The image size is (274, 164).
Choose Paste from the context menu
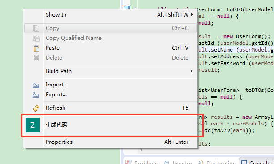[x=110, y=48]
